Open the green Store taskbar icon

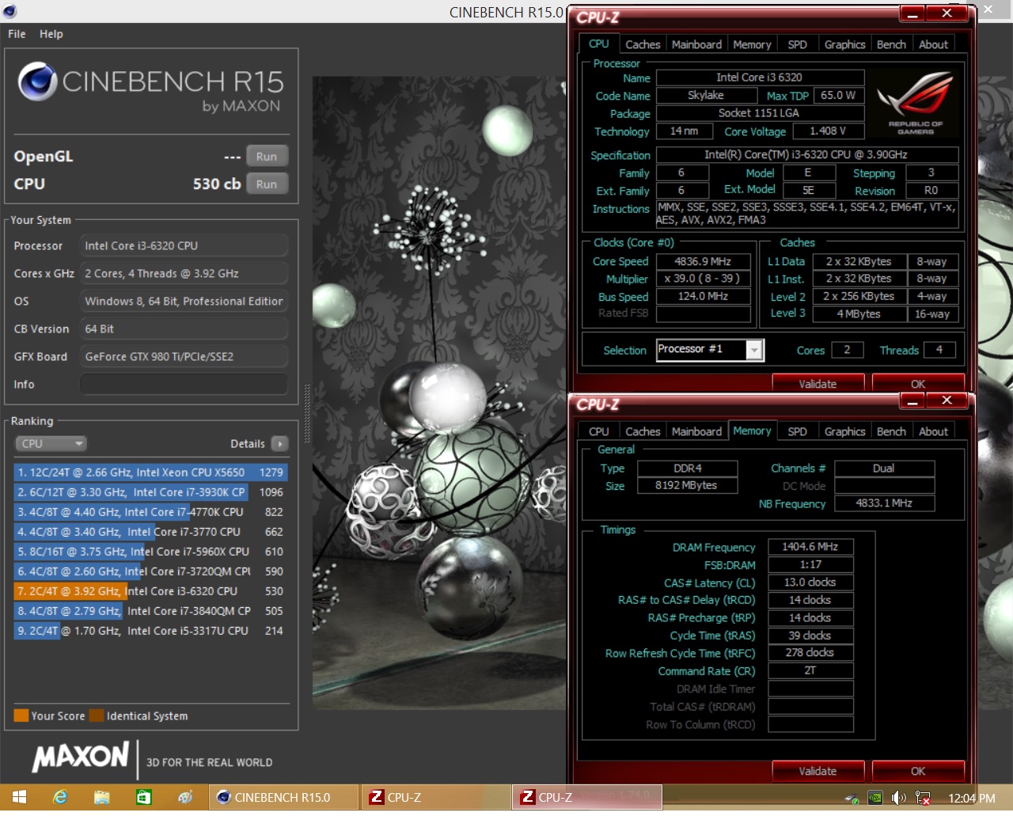(143, 797)
